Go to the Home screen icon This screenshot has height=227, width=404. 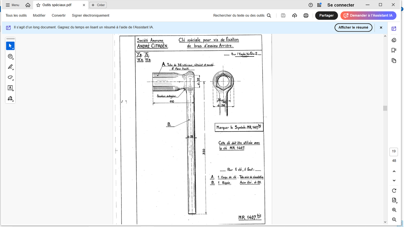pyautogui.click(x=28, y=5)
